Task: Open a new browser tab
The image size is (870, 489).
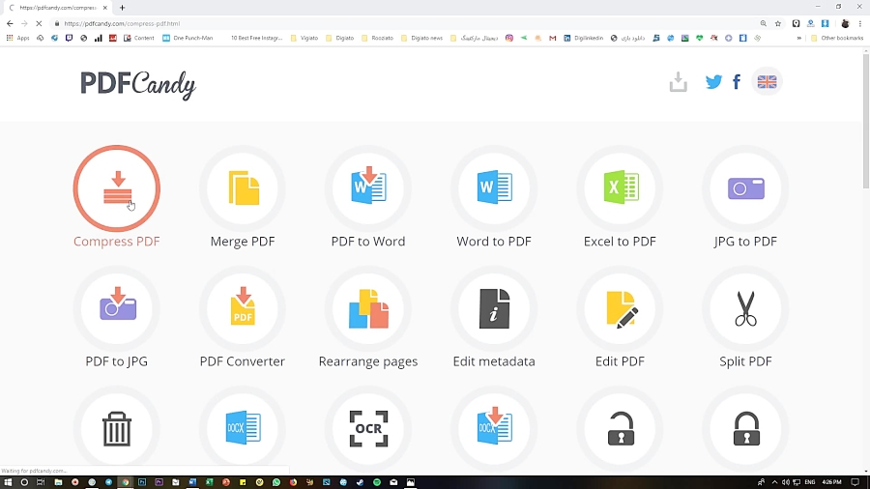Action: pos(122,8)
